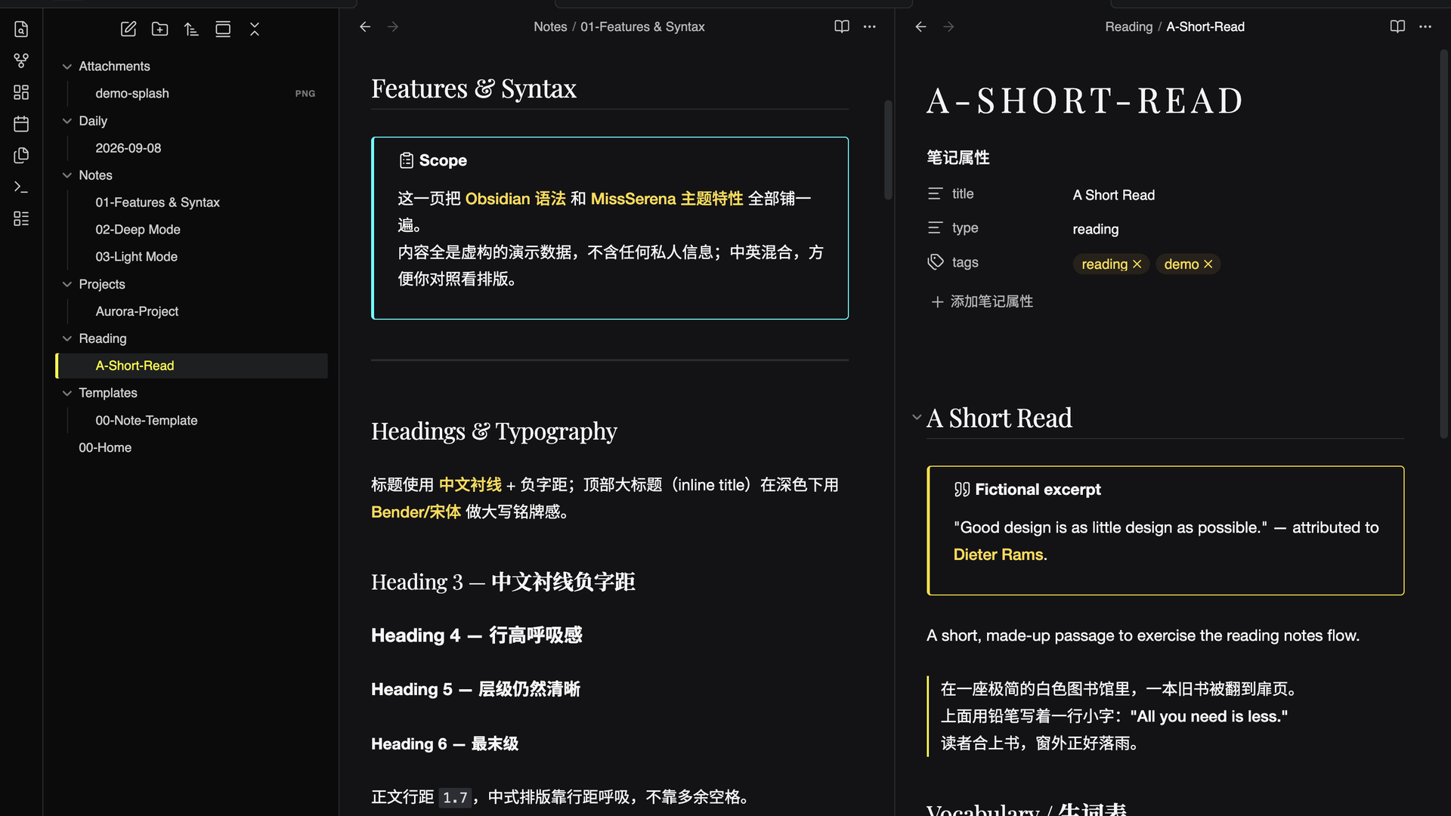
Task: Add a new note property
Action: (982, 301)
